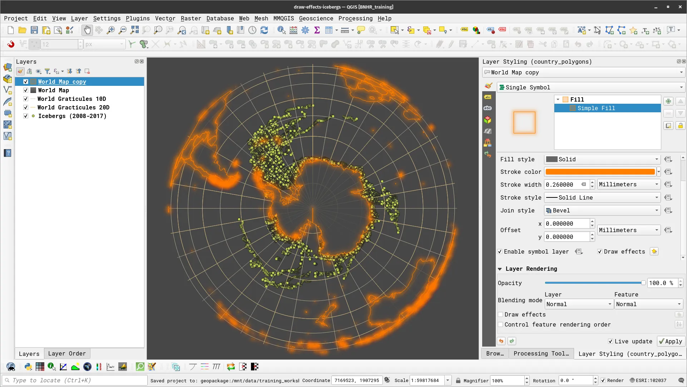This screenshot has height=387, width=687.
Task: Click the Apply button
Action: [670, 341]
